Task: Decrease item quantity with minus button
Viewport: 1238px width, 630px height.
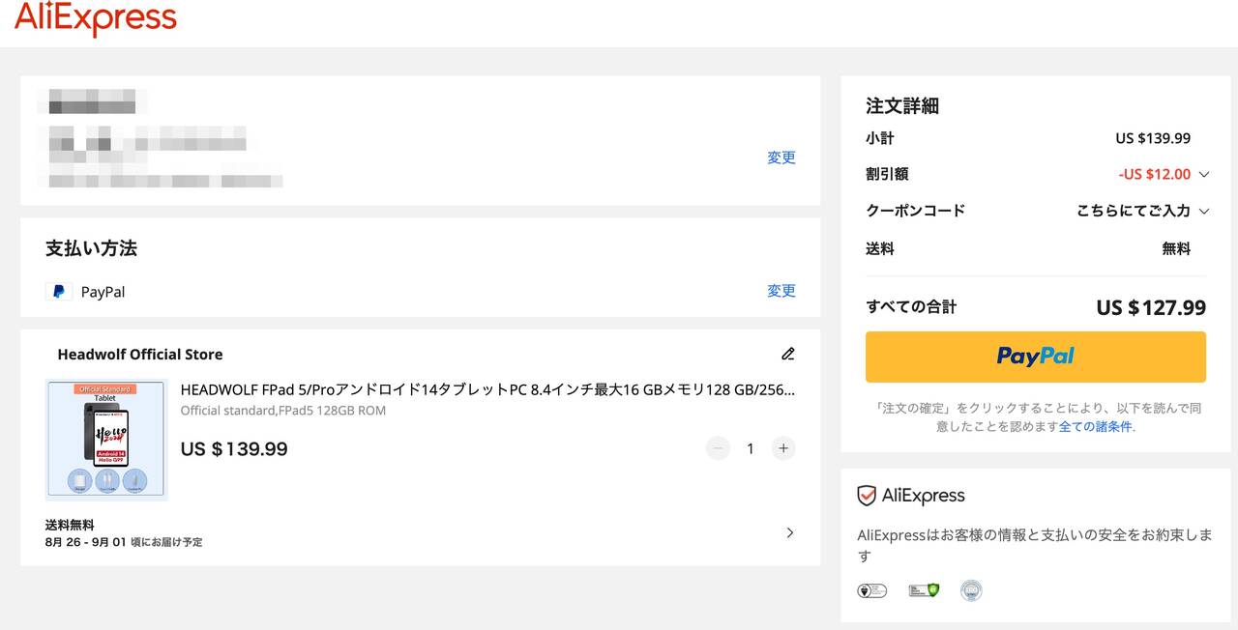Action: point(718,448)
